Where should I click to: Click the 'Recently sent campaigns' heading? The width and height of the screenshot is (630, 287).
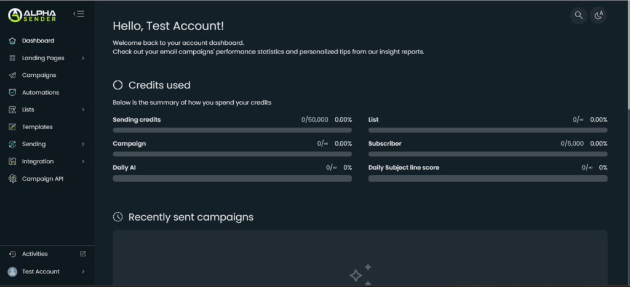[191, 217]
